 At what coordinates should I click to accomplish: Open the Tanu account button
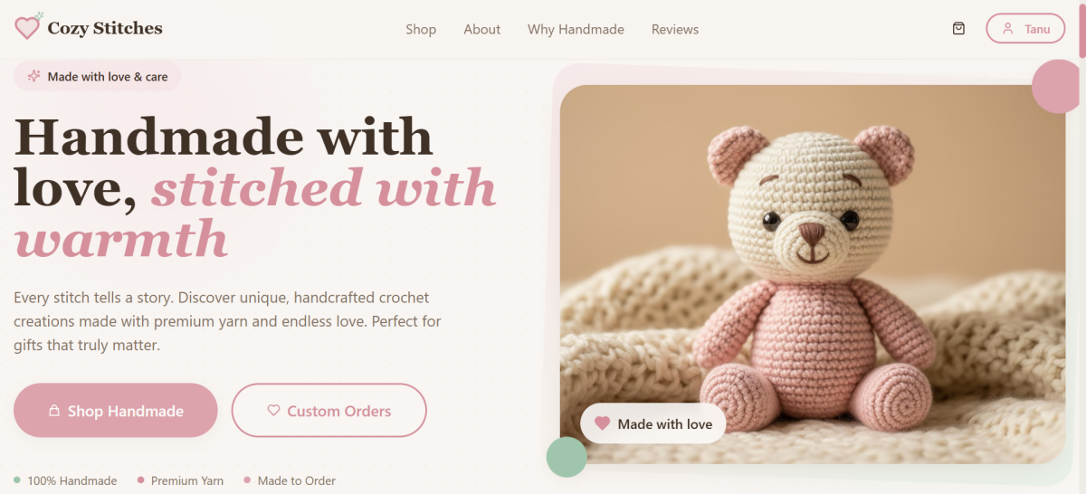[1025, 29]
